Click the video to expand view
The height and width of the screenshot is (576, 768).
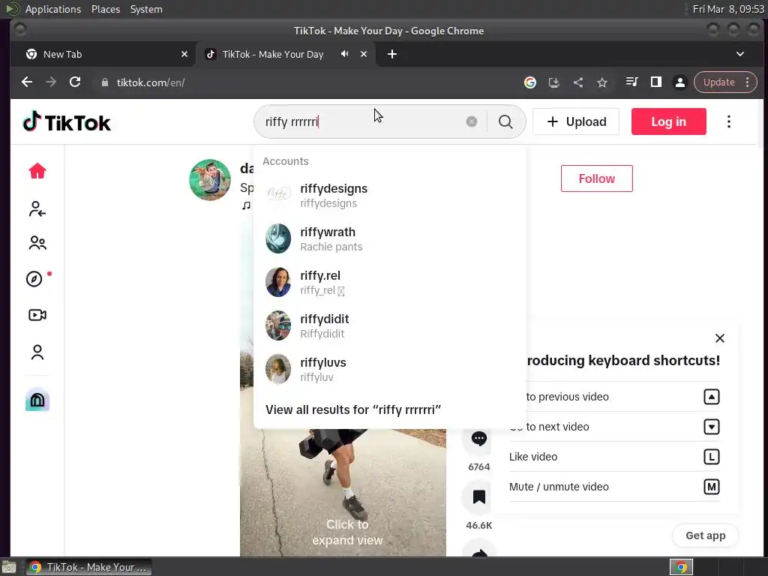pos(347,532)
